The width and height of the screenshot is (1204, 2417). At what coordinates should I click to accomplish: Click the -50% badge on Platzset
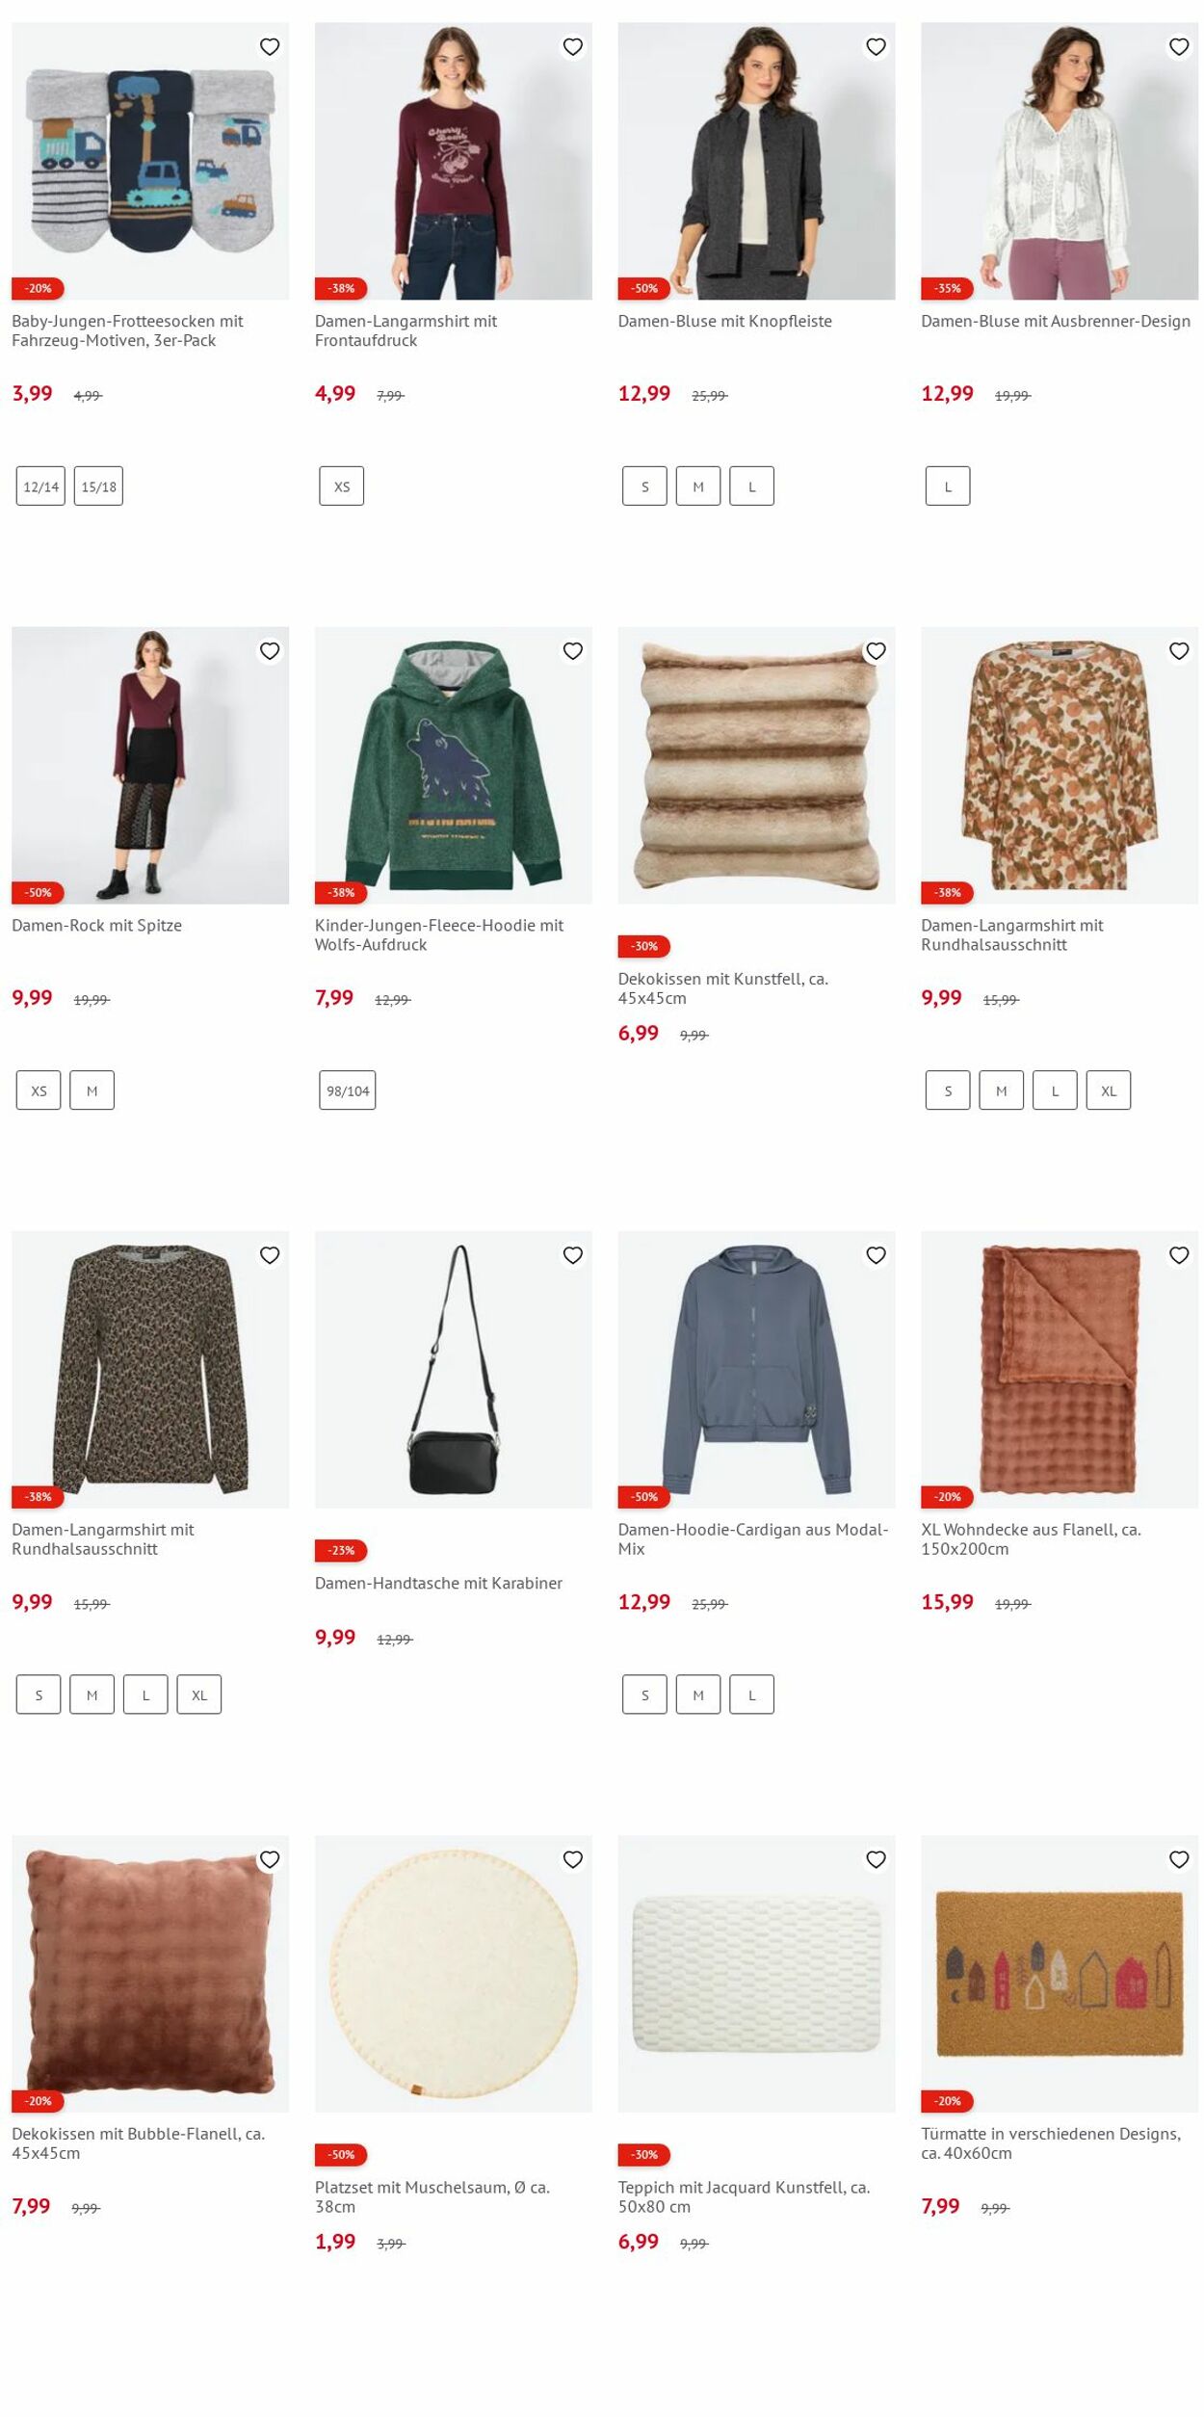click(x=341, y=2154)
